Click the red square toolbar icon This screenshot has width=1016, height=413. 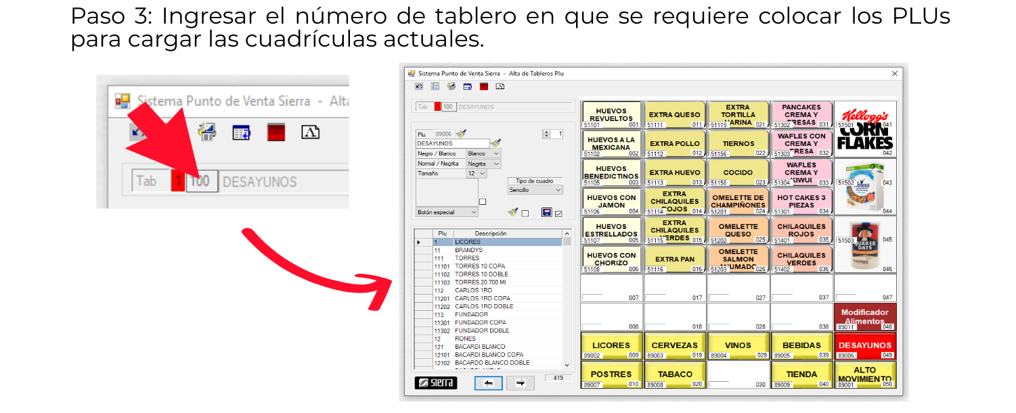pos(484,87)
